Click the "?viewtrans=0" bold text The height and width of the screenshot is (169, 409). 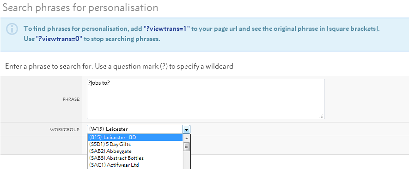pyautogui.click(x=59, y=39)
